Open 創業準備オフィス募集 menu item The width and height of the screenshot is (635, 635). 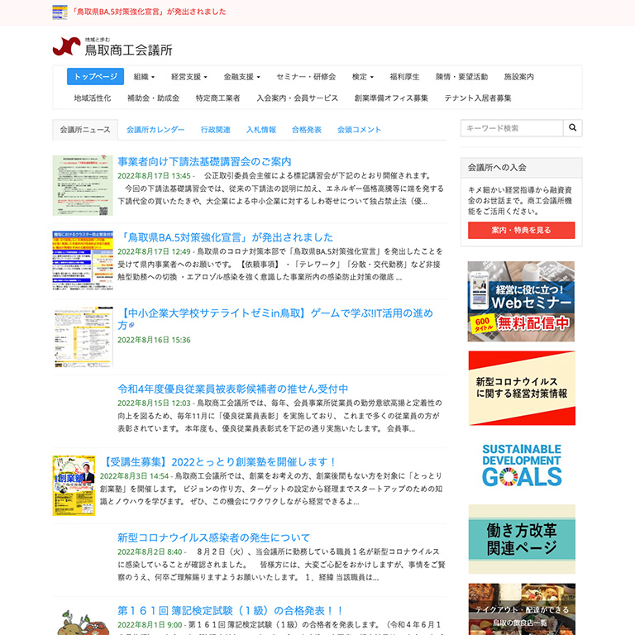(x=391, y=98)
